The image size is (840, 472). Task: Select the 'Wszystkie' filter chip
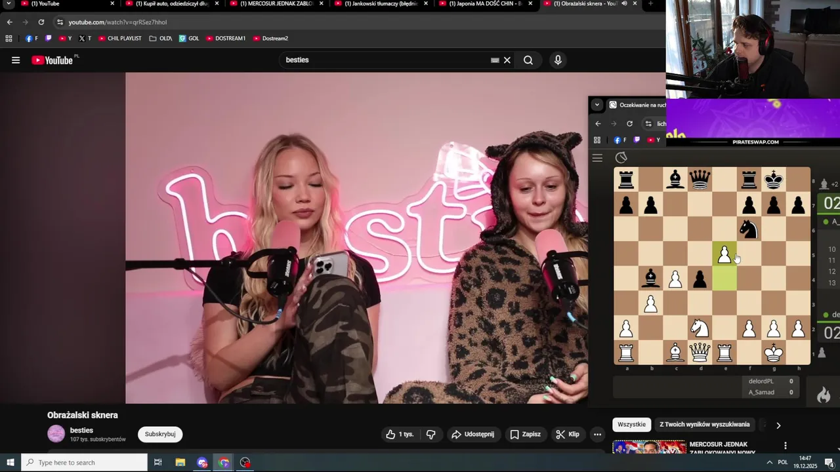[x=632, y=425]
